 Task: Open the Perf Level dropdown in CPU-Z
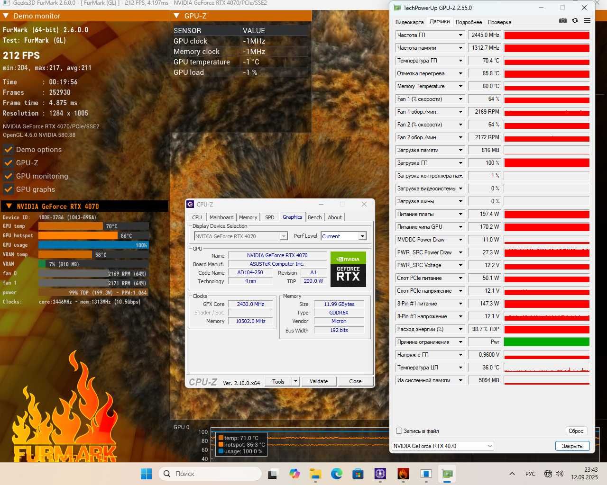[x=362, y=236]
